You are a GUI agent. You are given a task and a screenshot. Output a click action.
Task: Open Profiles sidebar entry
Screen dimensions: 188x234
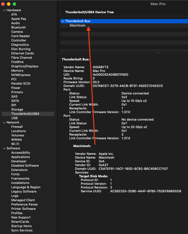coord(17,213)
